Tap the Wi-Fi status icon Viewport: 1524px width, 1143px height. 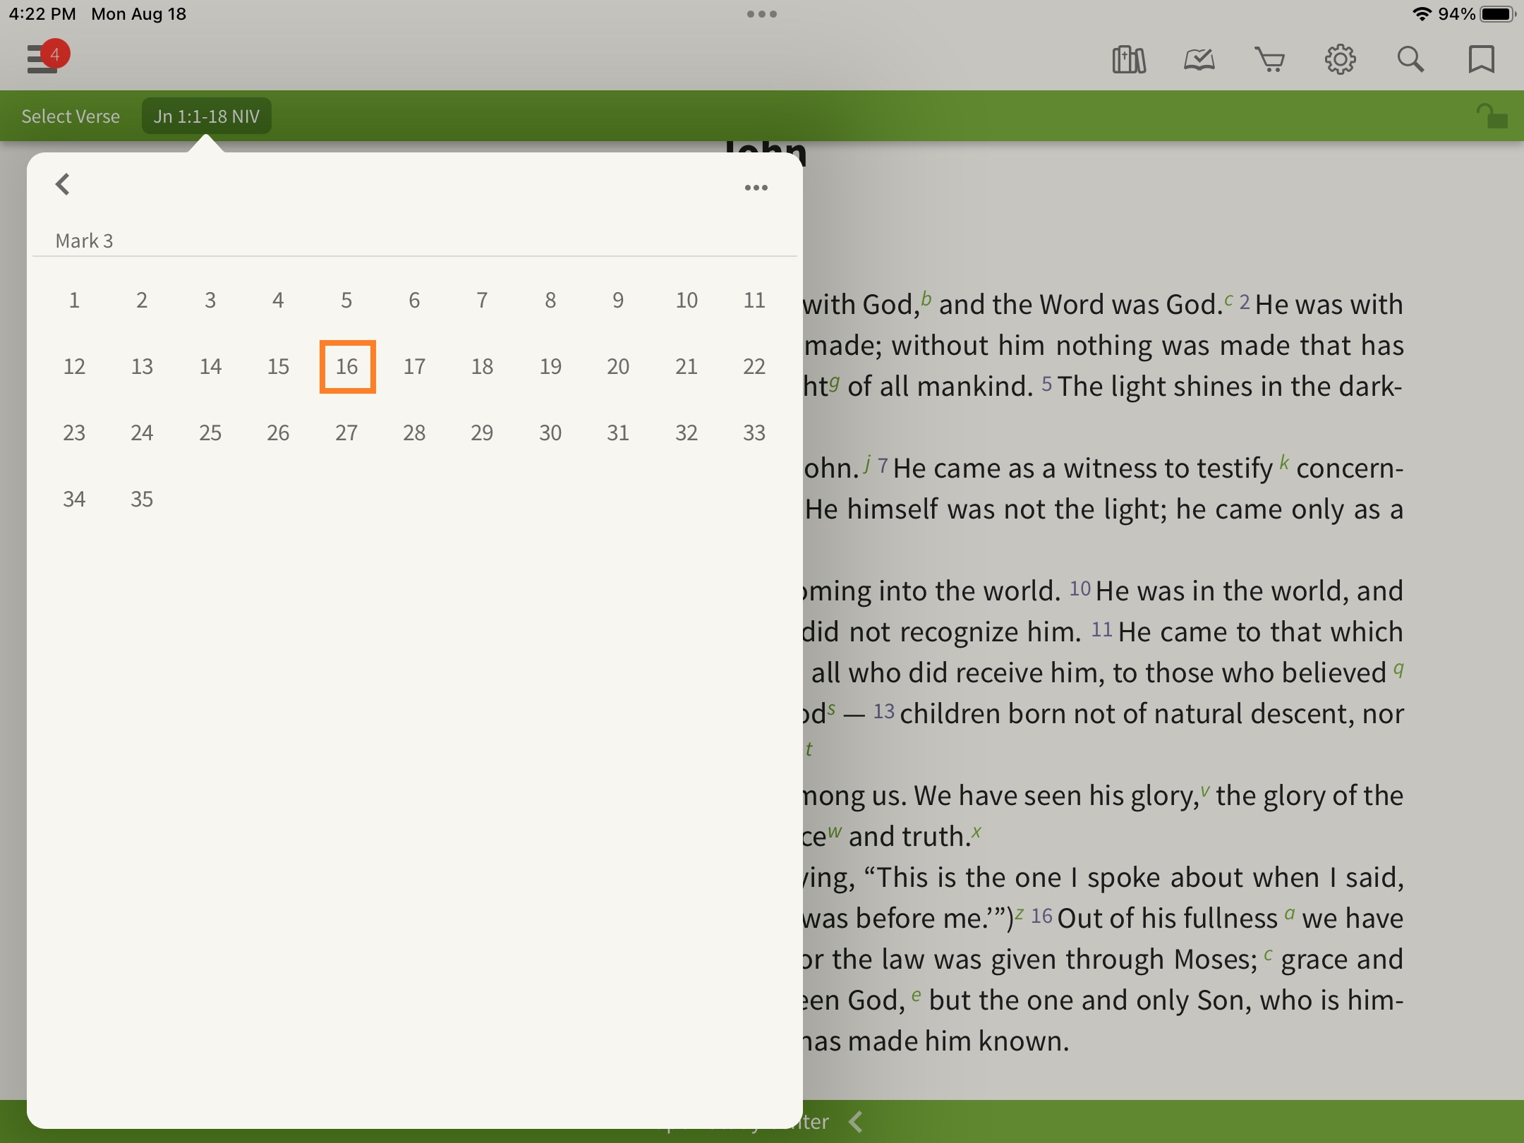pyautogui.click(x=1422, y=14)
